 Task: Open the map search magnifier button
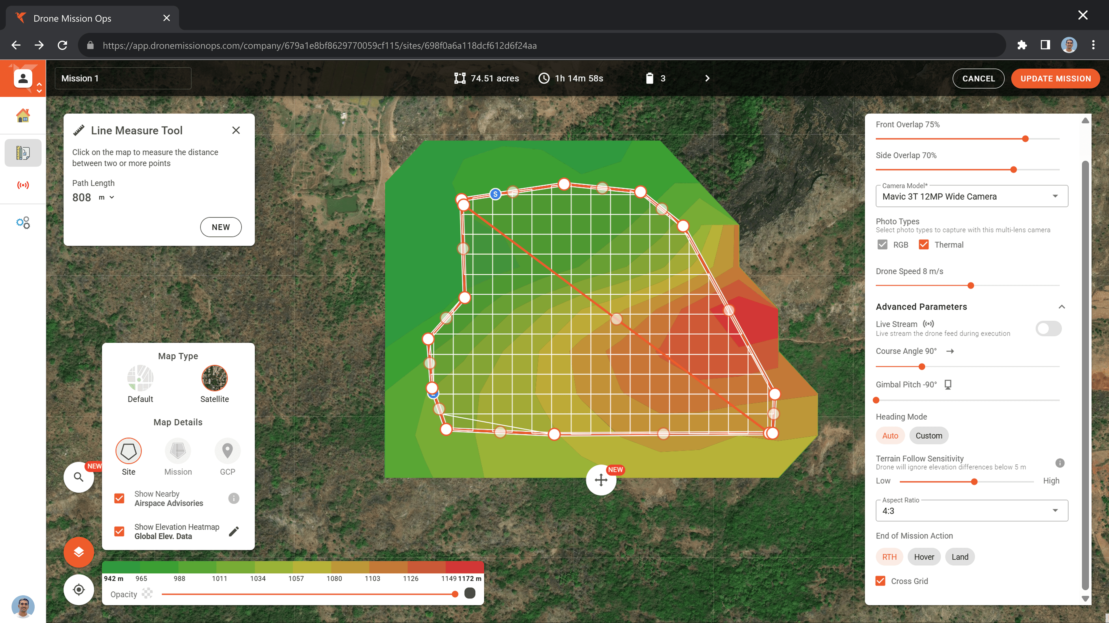point(78,477)
